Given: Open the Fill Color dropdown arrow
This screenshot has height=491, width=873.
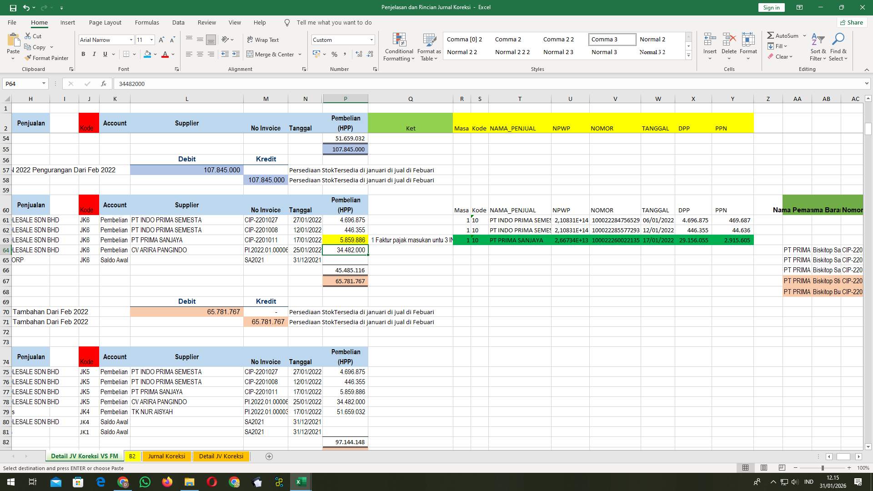Looking at the screenshot, I should point(154,54).
